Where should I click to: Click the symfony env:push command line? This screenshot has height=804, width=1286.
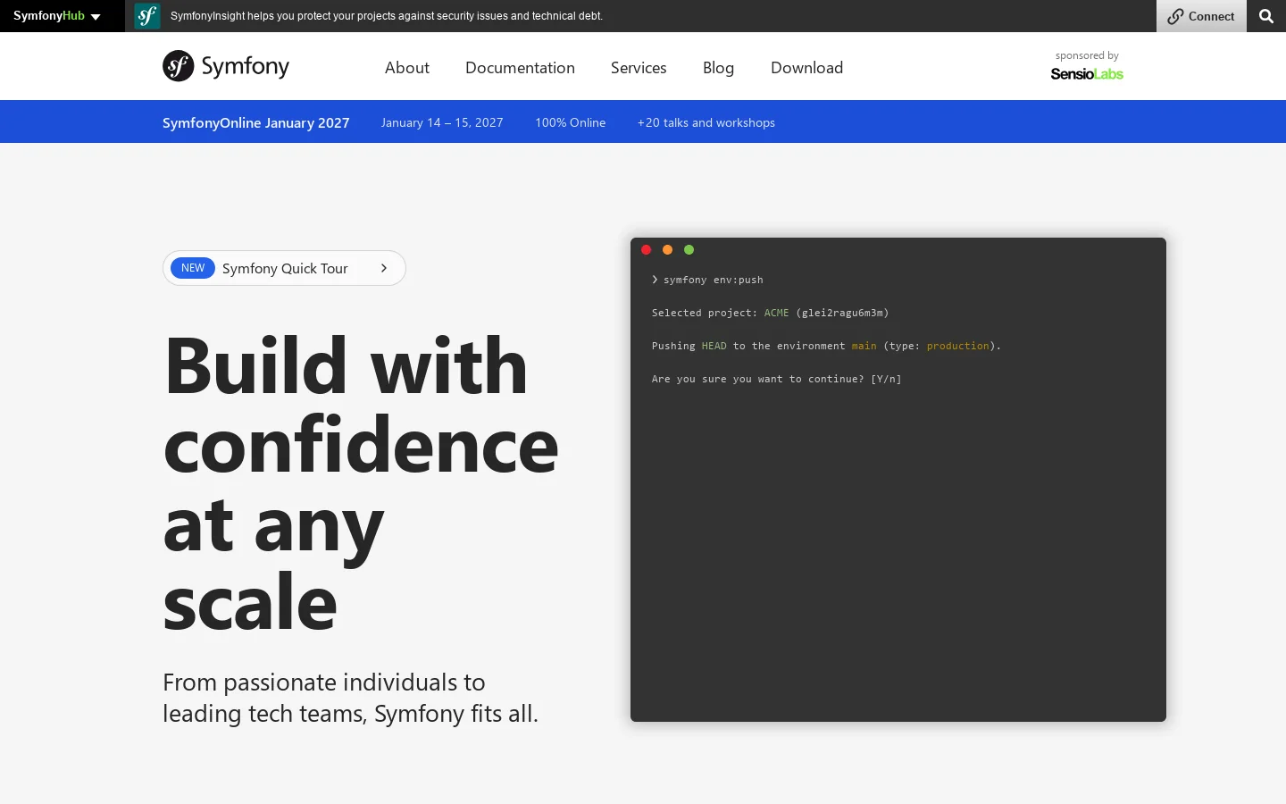click(x=707, y=280)
